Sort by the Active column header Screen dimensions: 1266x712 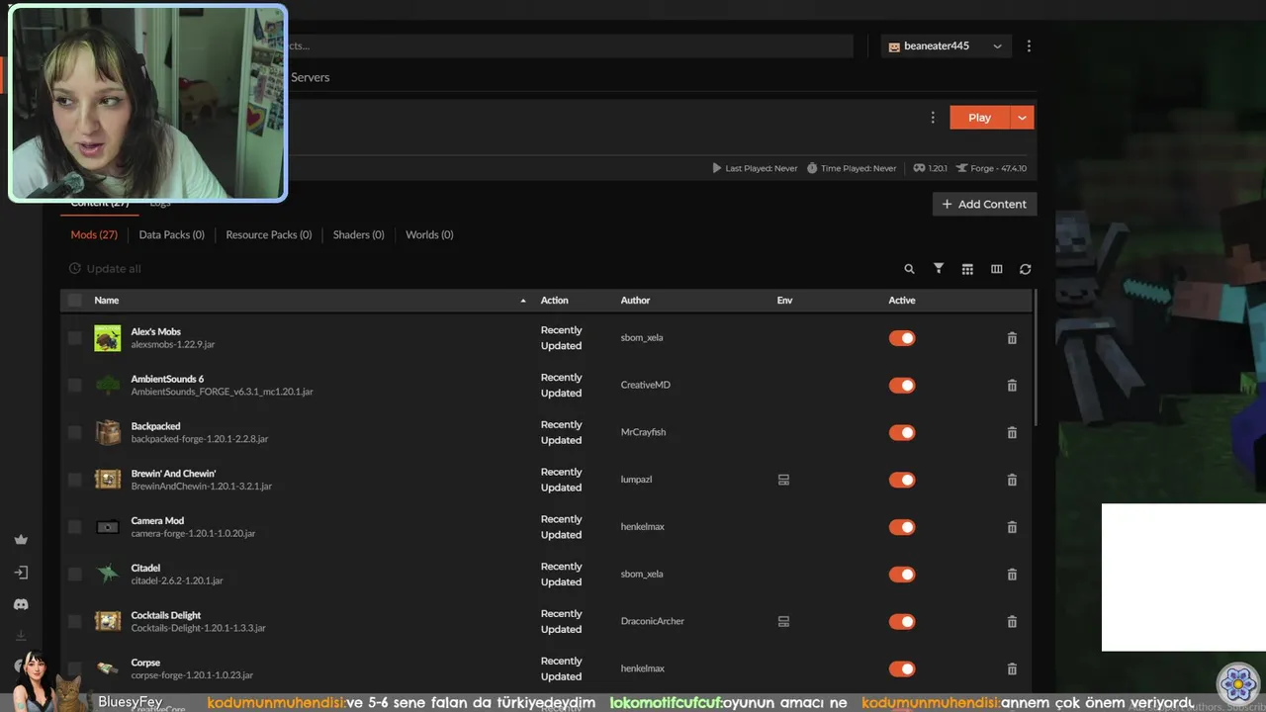coord(901,301)
